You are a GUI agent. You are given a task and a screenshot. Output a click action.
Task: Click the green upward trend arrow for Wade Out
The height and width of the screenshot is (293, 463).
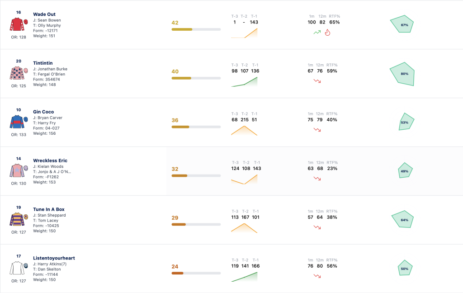pyautogui.click(x=317, y=33)
